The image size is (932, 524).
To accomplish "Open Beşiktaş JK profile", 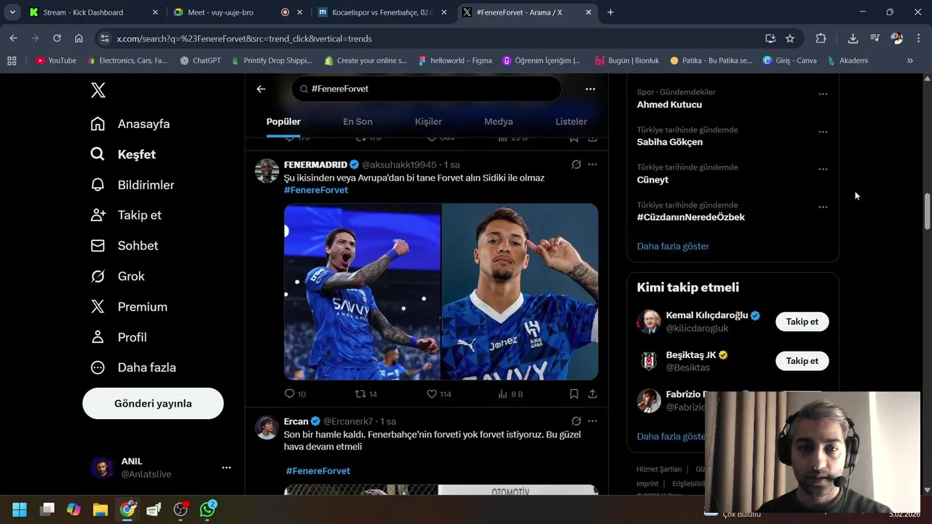I will pos(691,355).
